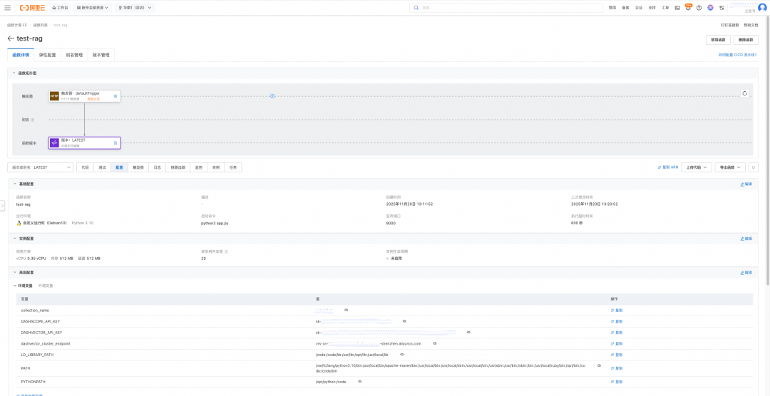Screen dimensions: 770x396
Task: Select the 触发器 tab
Action: (x=138, y=167)
